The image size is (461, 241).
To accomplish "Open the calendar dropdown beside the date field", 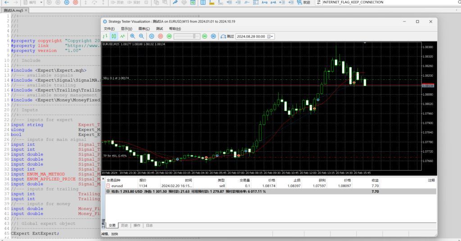I will click(x=270, y=36).
